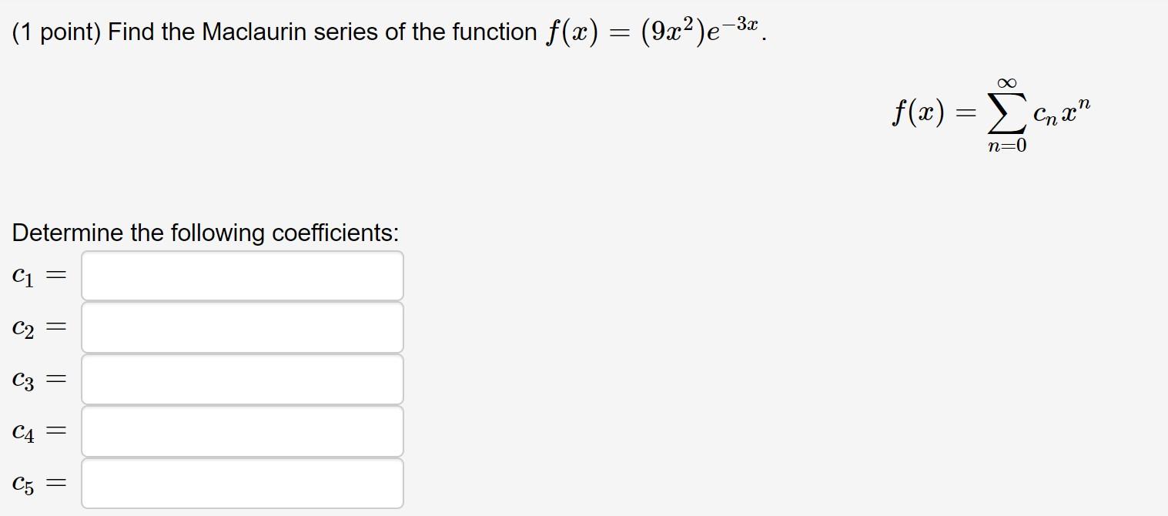The width and height of the screenshot is (1168, 516).
Task: Click the infinity symbol above the summation
Action: (1007, 80)
